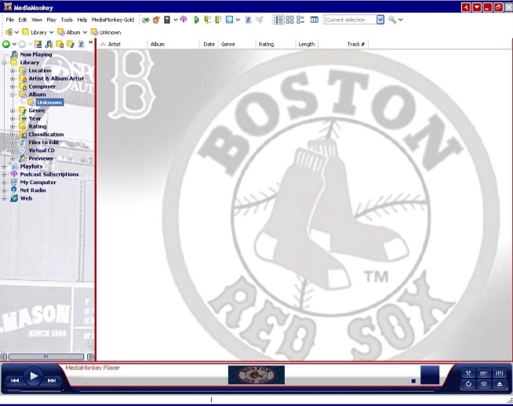This screenshot has width=513, height=406.
Task: Sort tracks by the Artist column header
Action: [122, 44]
